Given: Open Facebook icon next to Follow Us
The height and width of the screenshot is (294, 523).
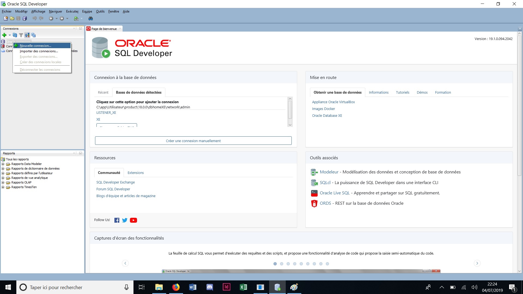Looking at the screenshot, I should (x=117, y=220).
